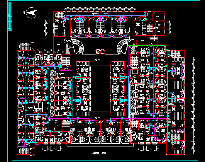Pick the staircase in top building's left corner

(58, 15)
